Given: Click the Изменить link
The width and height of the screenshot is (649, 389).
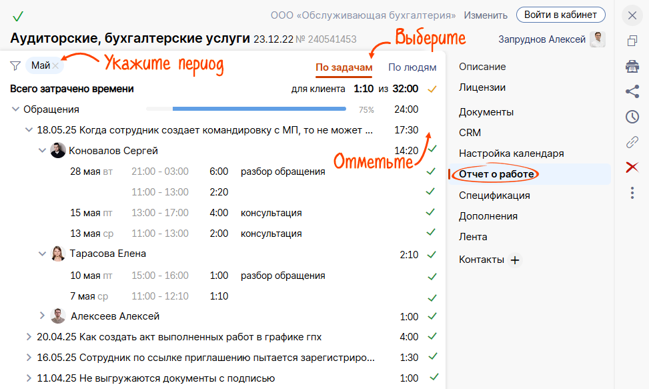Looking at the screenshot, I should tap(486, 15).
